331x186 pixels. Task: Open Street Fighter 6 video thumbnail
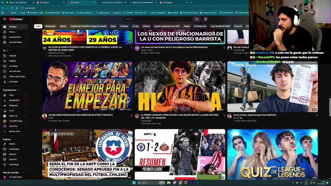click(x=87, y=87)
